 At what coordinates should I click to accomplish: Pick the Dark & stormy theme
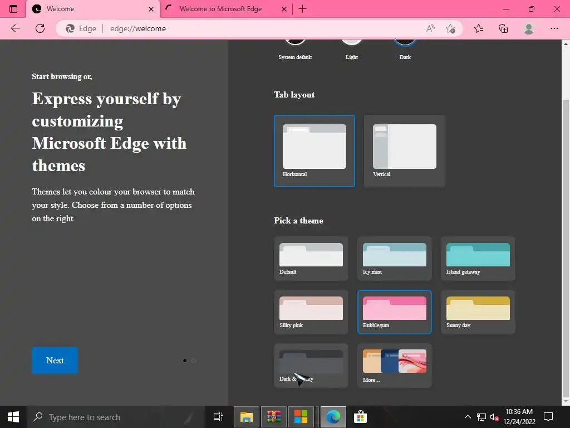[x=311, y=366]
